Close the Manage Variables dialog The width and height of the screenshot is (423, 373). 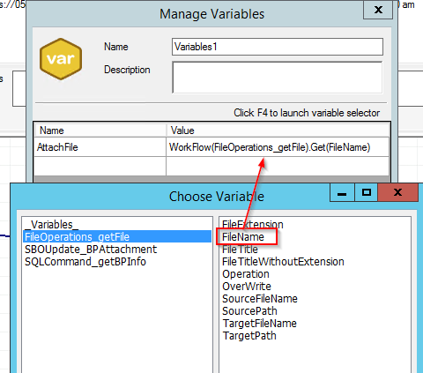[x=378, y=10]
